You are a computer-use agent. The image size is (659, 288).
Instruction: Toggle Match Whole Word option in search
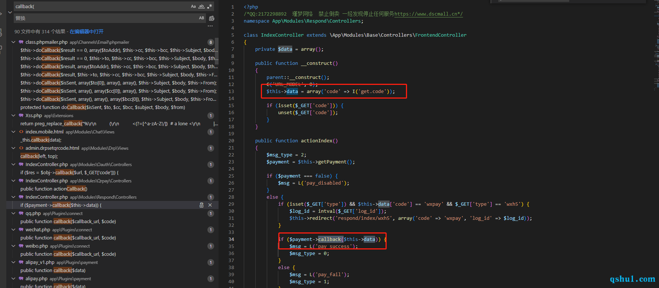tap(201, 6)
